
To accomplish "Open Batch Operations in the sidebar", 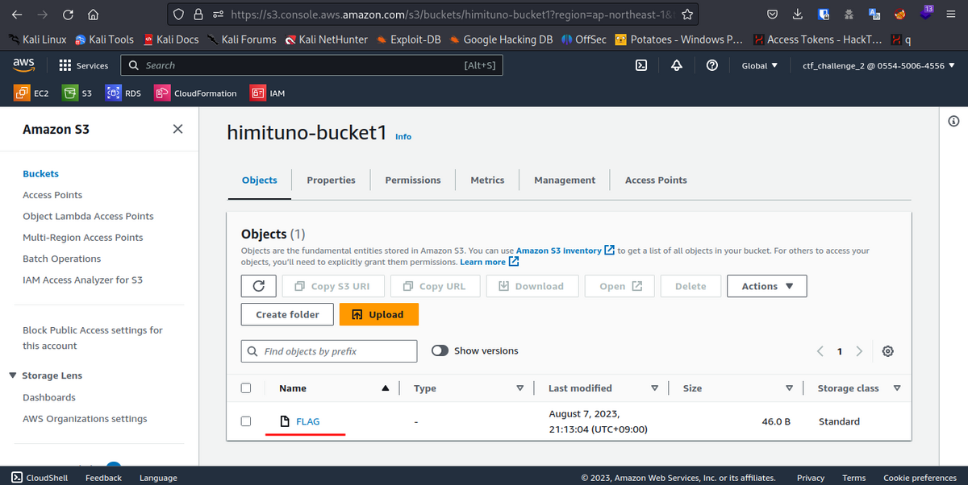I will point(62,259).
